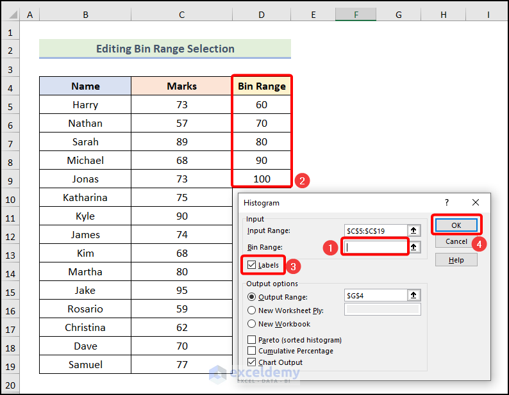Click Bin Range collapse dialog icon
509x395 pixels.
coord(414,246)
